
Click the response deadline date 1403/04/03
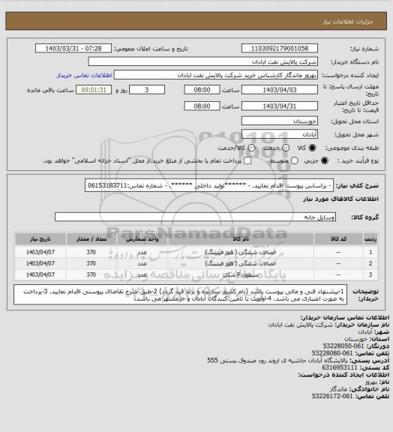[280, 90]
